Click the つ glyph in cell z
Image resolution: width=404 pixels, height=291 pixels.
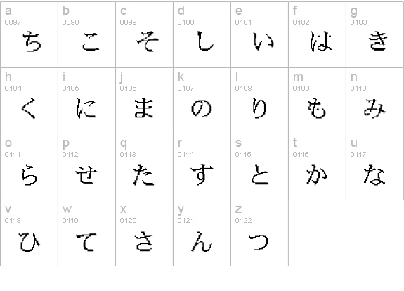(259, 242)
